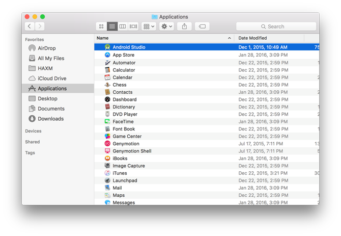Screen dimensions: 341x236
Task: Open the Action gear menu
Action: (166, 27)
